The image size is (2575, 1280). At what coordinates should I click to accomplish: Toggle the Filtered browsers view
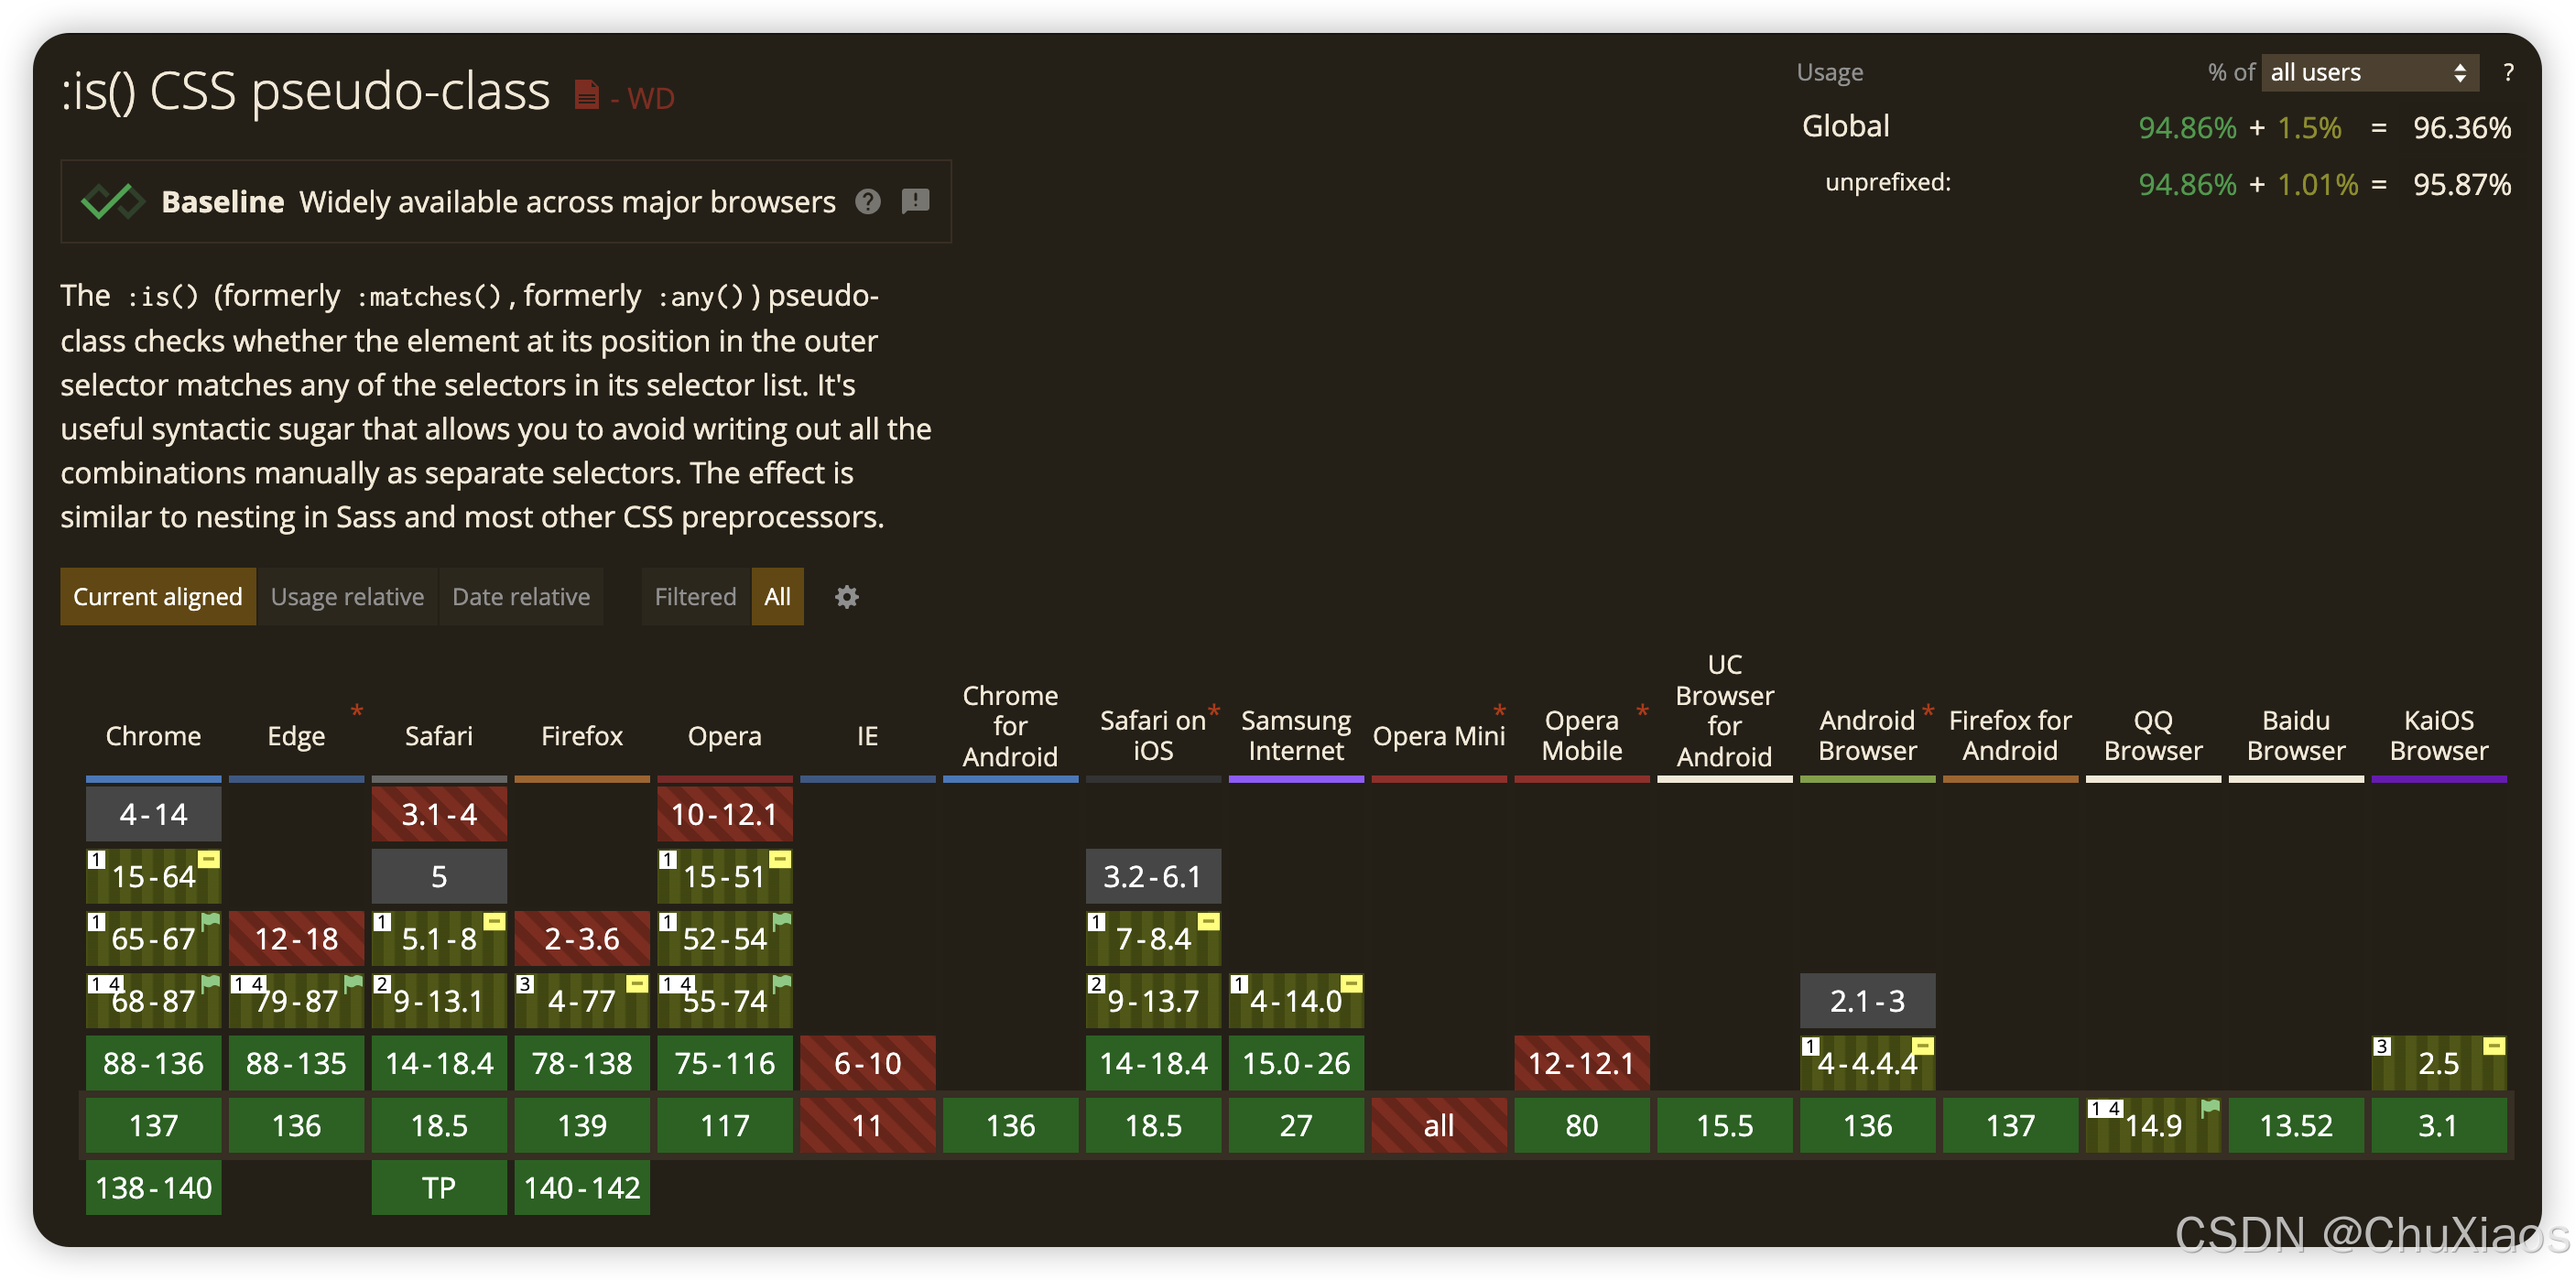click(x=695, y=598)
